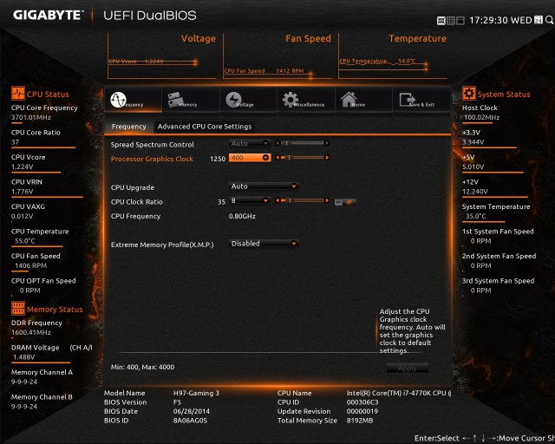Click the System Status gear icon
Image resolution: width=555 pixels, height=444 pixels.
(469, 94)
